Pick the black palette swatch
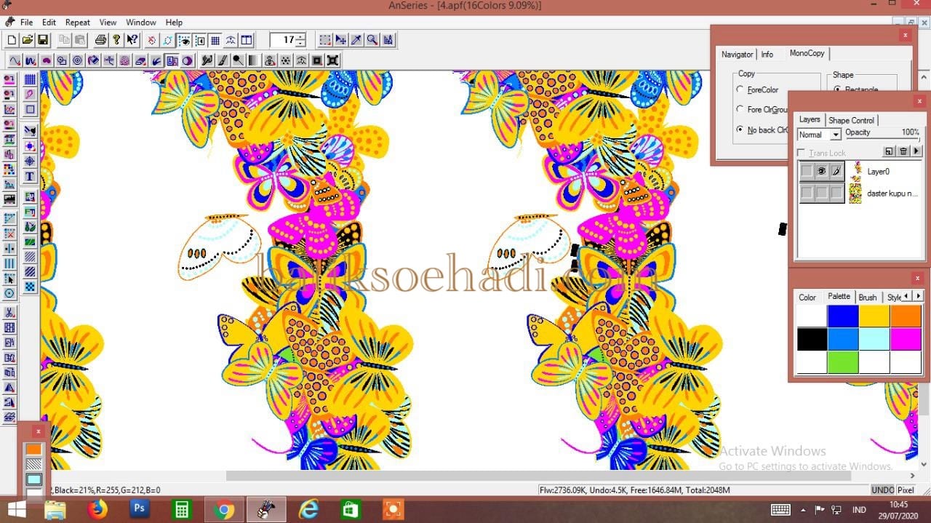Screen dimensions: 931x523 [812, 339]
